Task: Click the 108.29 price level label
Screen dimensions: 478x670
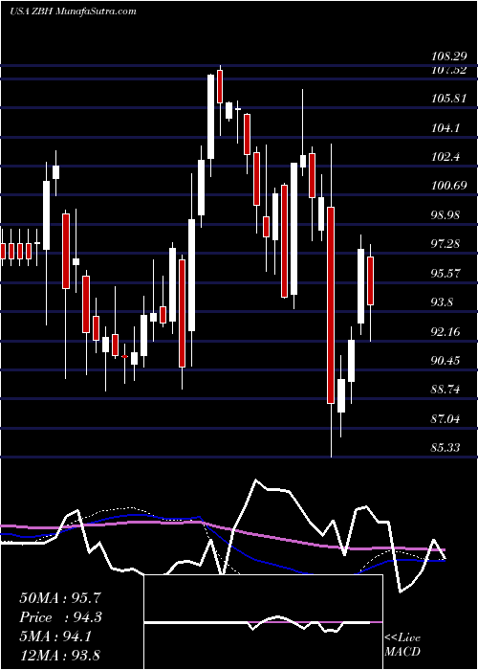Action: pos(449,56)
